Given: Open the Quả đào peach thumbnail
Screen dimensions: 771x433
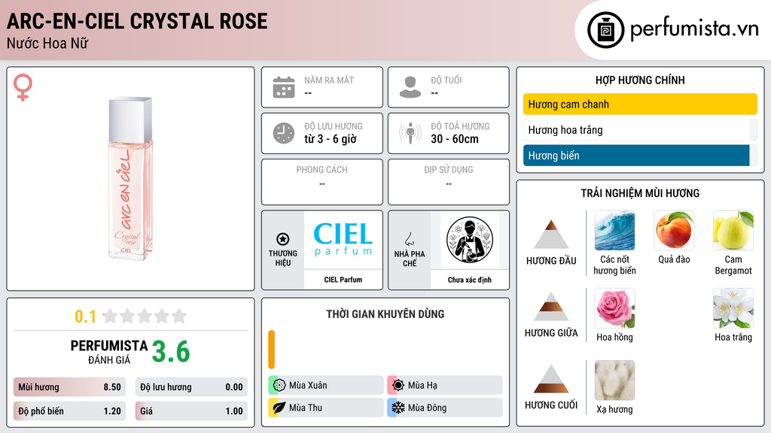Looking at the screenshot, I should click(674, 230).
